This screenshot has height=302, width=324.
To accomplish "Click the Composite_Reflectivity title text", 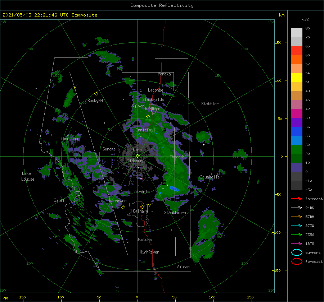I will [x=162, y=5].
